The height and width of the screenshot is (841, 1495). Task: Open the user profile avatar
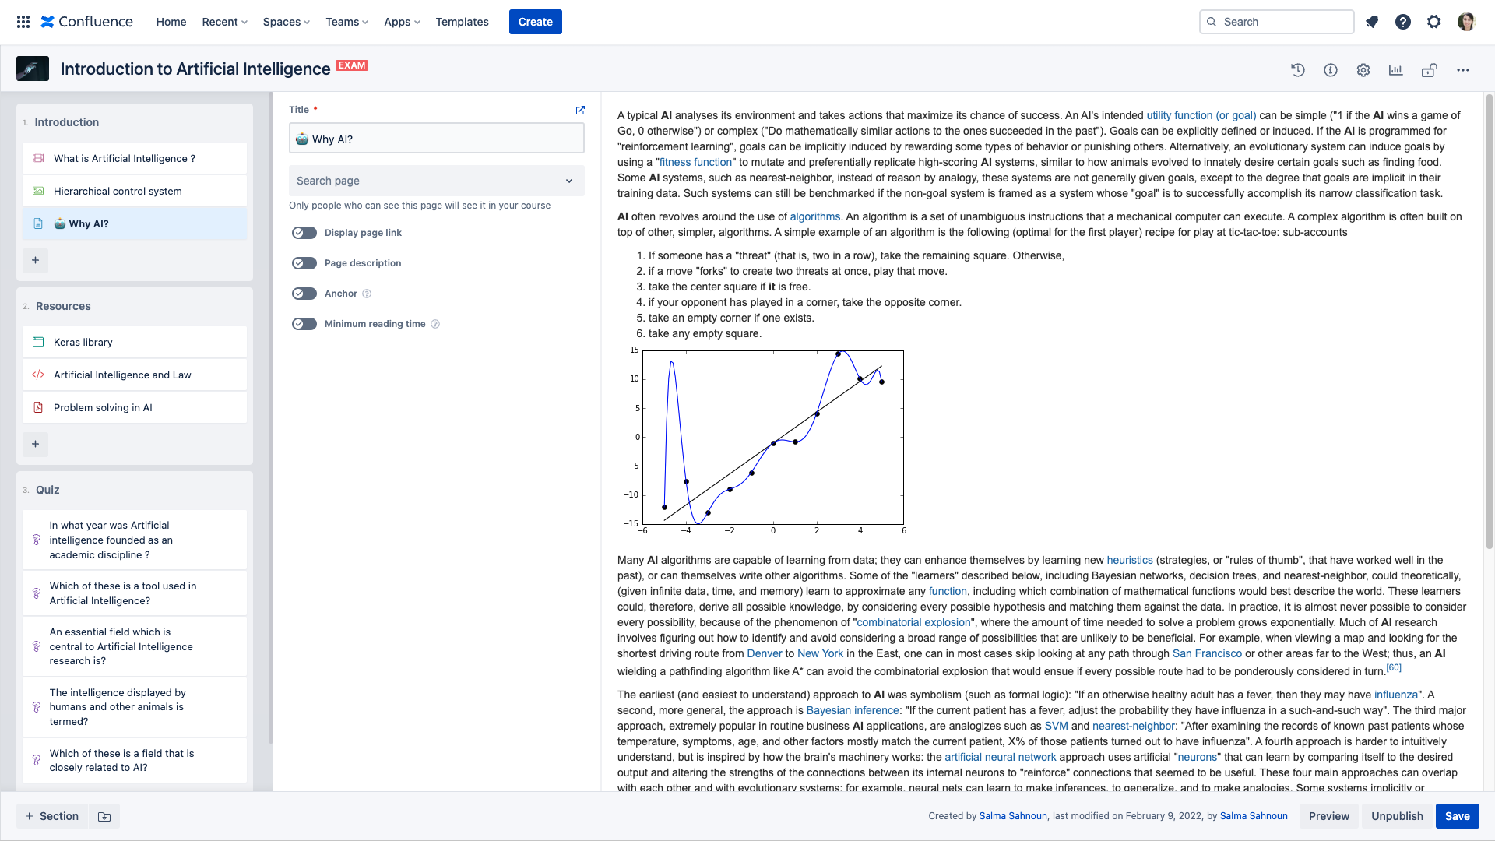(1466, 22)
